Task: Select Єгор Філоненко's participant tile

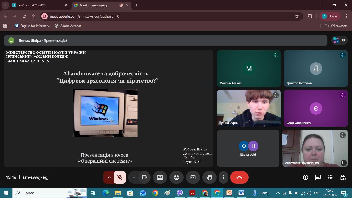Action: coord(316,108)
